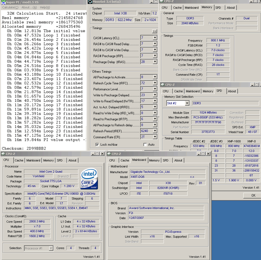261x260 pixels.
Task: Click the Super PI title bar icon
Action: coord(3,2)
